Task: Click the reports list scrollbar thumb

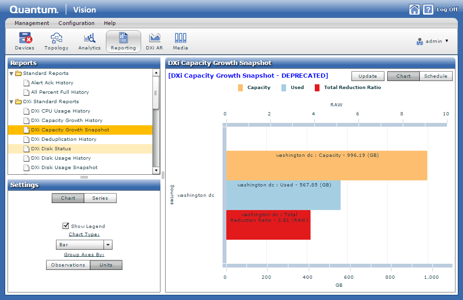Action: point(156,93)
